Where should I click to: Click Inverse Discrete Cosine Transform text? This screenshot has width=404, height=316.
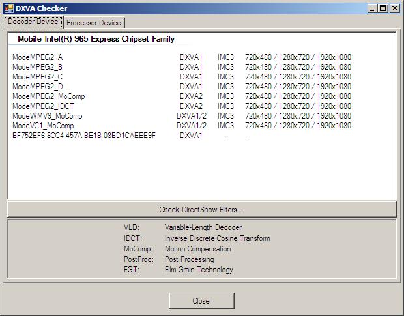tap(218, 238)
